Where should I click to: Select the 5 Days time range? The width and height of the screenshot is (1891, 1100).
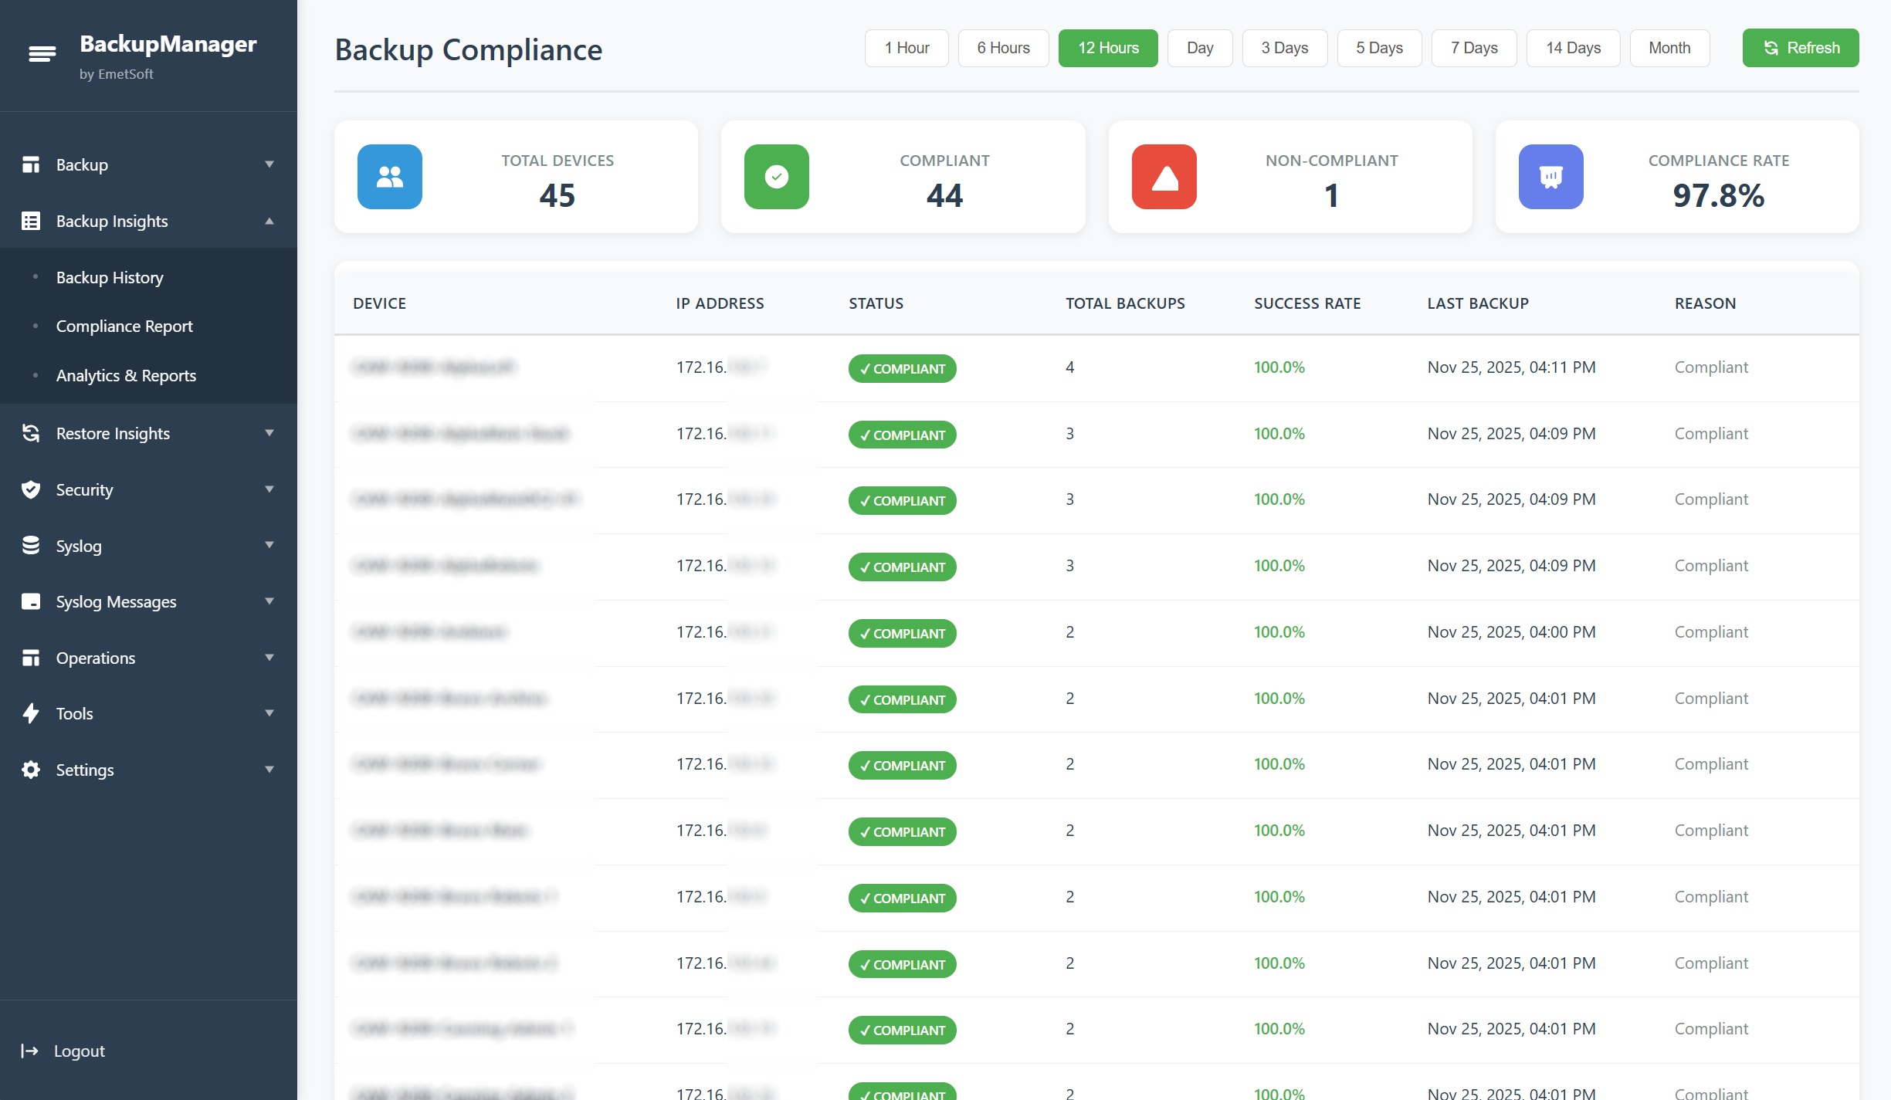(1379, 48)
